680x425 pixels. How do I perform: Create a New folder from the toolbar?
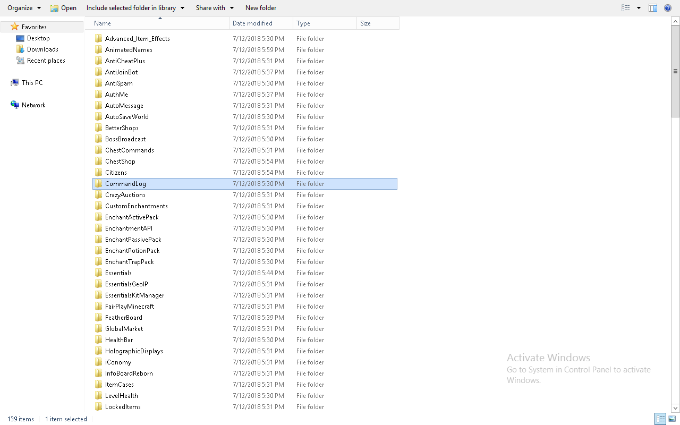pos(261,8)
